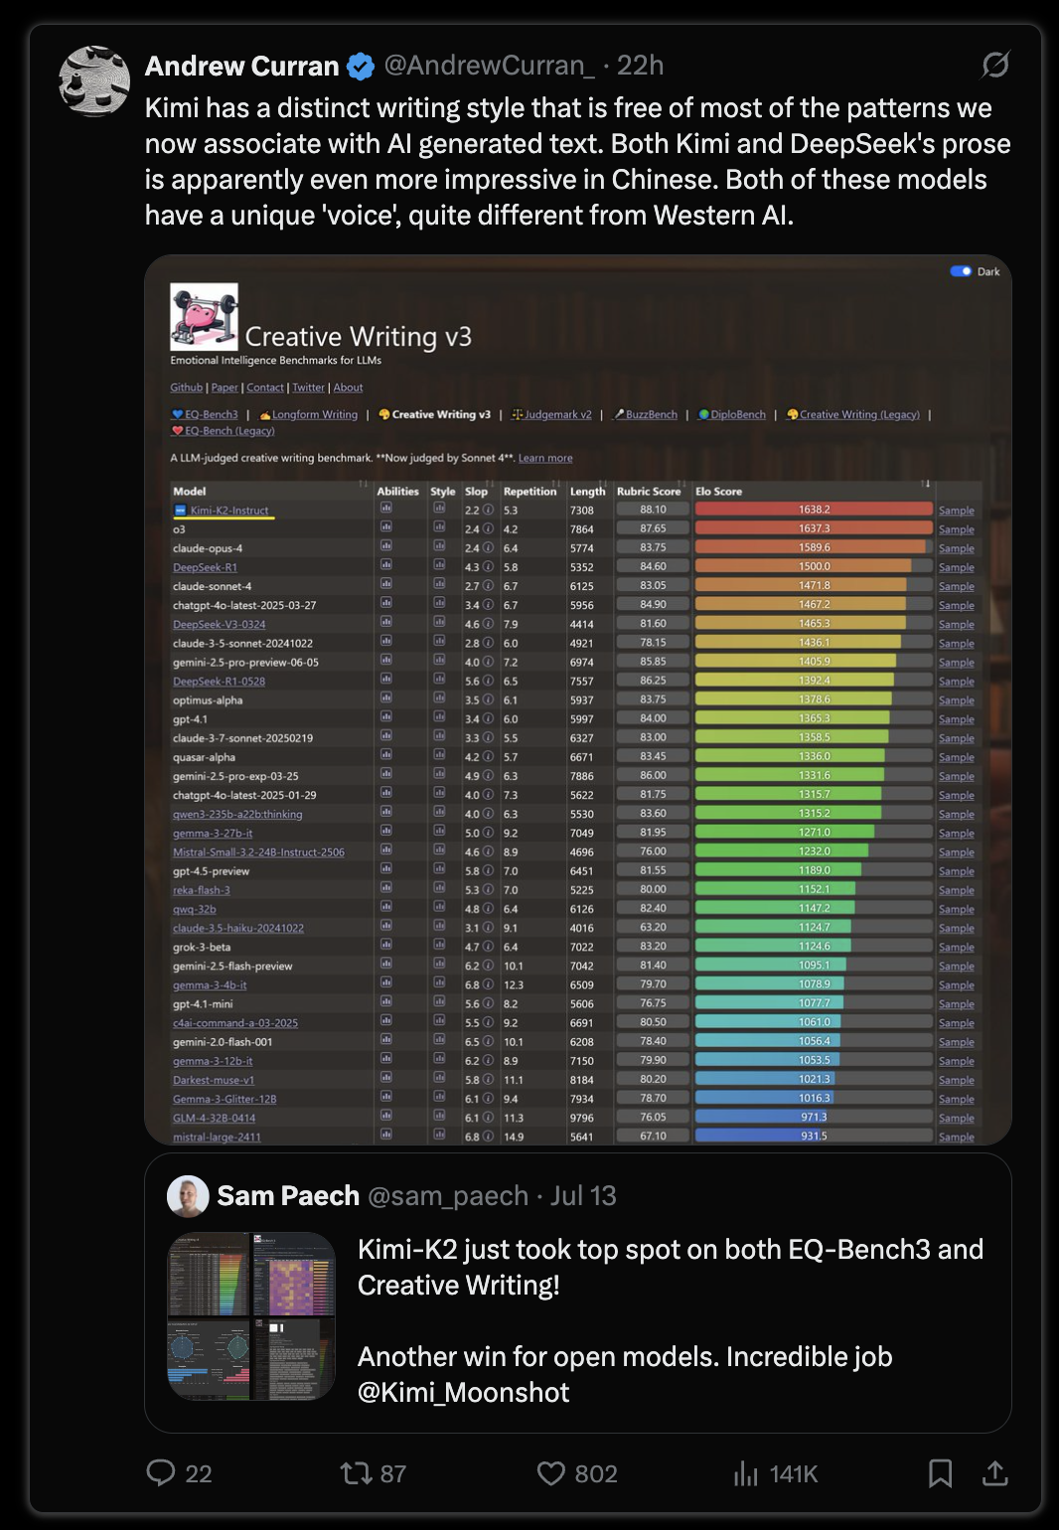
Task: Click the About link
Action: pos(348,387)
